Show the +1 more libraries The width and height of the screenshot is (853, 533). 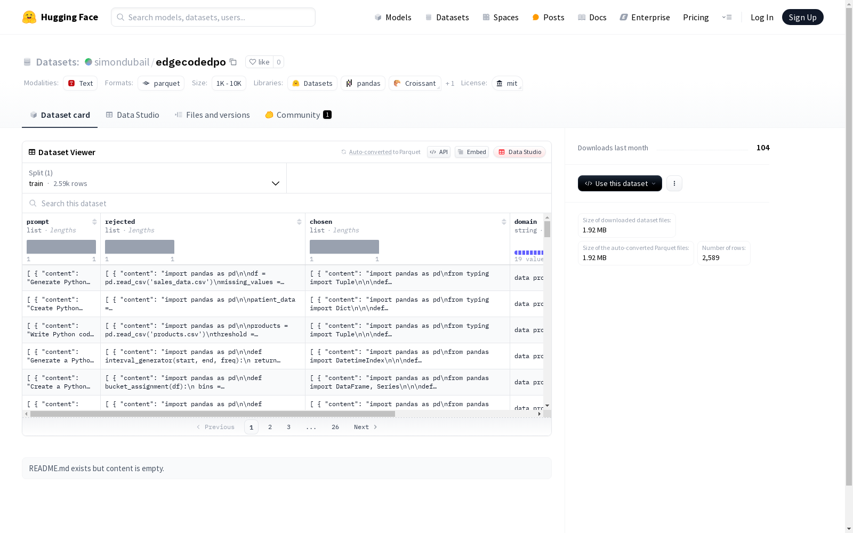pyautogui.click(x=450, y=83)
